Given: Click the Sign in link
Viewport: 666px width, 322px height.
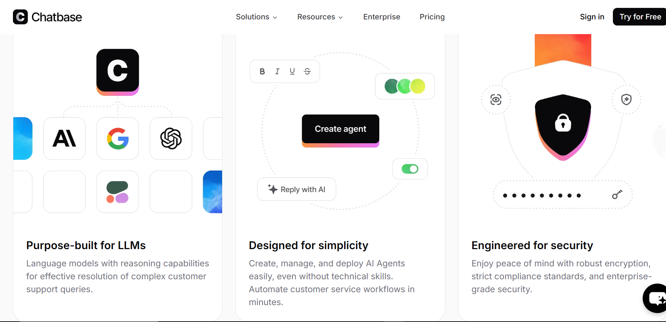Looking at the screenshot, I should click(592, 17).
